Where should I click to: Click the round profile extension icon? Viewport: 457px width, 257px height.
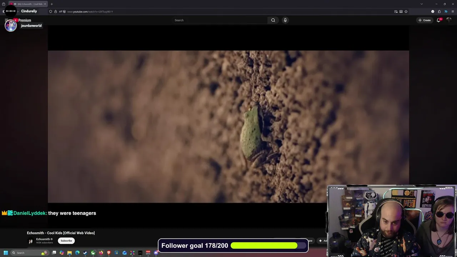[x=433, y=11]
